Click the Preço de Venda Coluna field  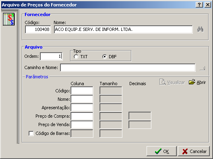pos(82,124)
